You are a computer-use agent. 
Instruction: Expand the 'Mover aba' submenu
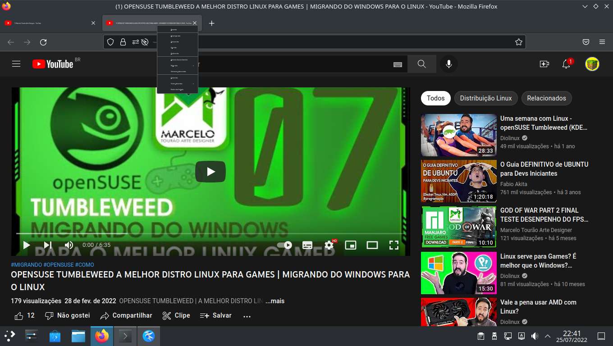pos(177,66)
